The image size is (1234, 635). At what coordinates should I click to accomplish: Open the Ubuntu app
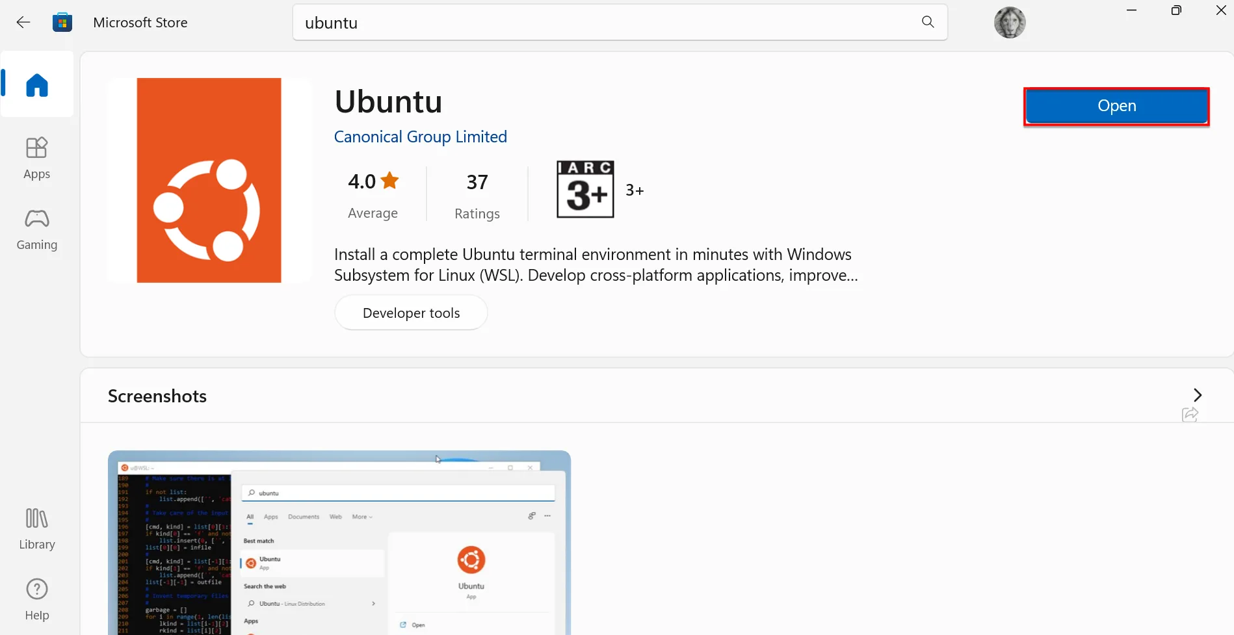coord(1116,106)
